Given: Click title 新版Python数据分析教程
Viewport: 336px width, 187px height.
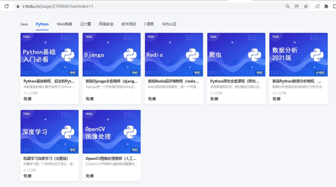Looking at the screenshot, I should pos(297,81).
